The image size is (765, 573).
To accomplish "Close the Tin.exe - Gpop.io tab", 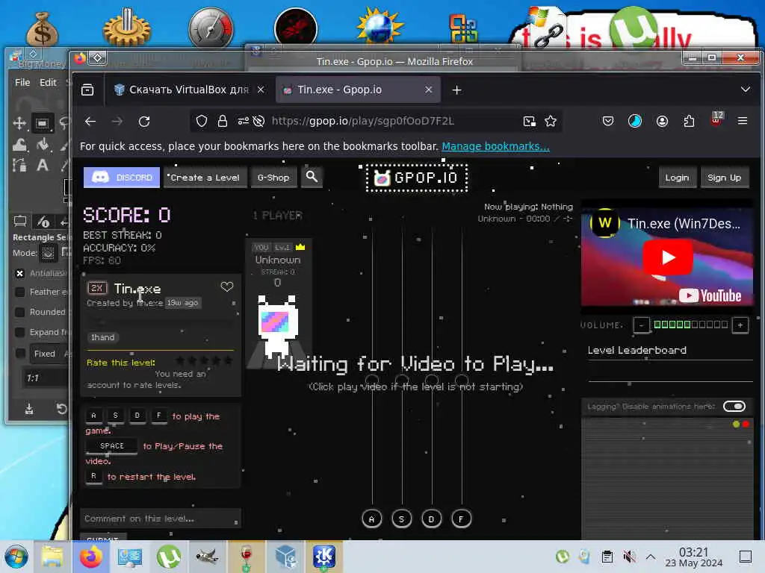I will point(428,90).
